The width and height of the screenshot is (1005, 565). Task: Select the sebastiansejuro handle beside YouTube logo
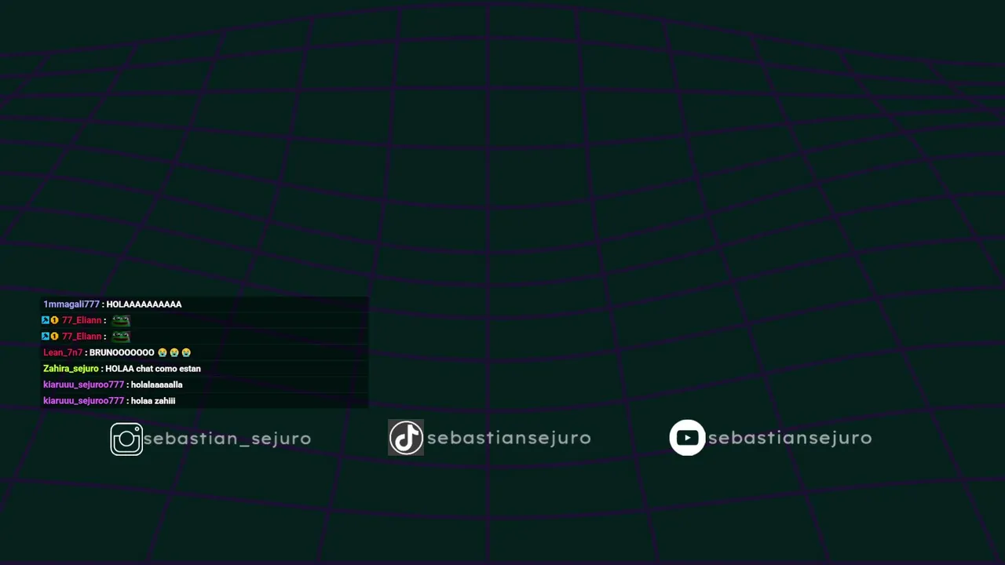(x=790, y=438)
